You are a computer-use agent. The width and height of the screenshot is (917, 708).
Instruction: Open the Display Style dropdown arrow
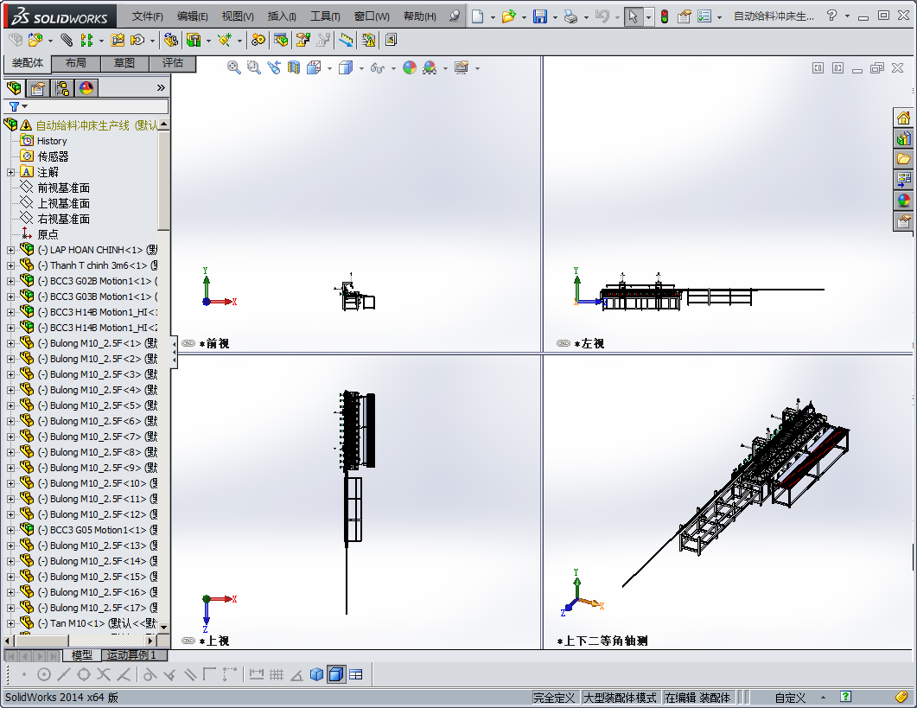[361, 68]
